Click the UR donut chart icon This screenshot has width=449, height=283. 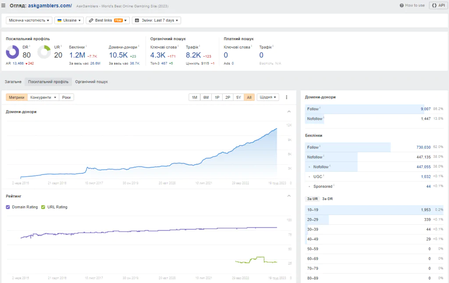click(44, 52)
